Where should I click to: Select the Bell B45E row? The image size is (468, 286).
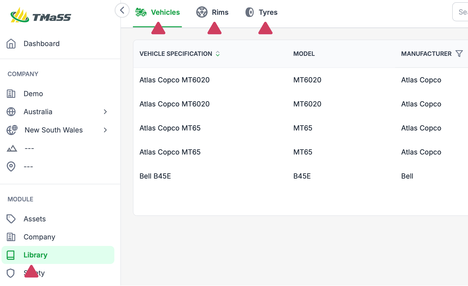[x=301, y=176]
